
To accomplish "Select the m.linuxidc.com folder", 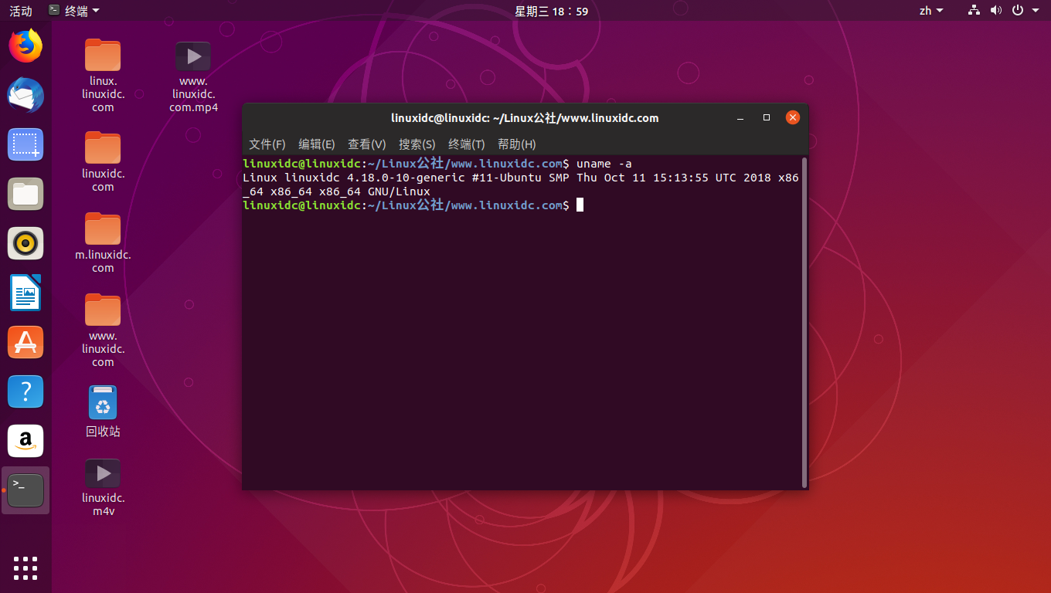I will tap(103, 242).
